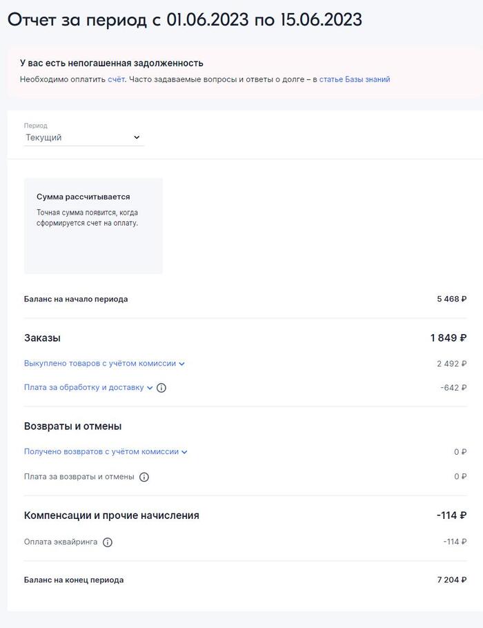Click the -642 ₽ delivery fee amount
This screenshot has height=628, width=483.
coord(453,388)
